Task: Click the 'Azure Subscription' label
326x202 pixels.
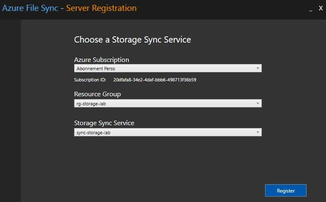Action: tap(101, 60)
